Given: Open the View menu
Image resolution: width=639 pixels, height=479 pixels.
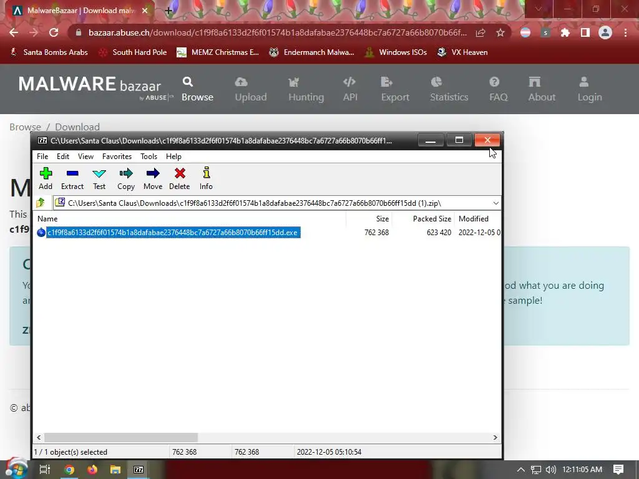Looking at the screenshot, I should [x=85, y=157].
